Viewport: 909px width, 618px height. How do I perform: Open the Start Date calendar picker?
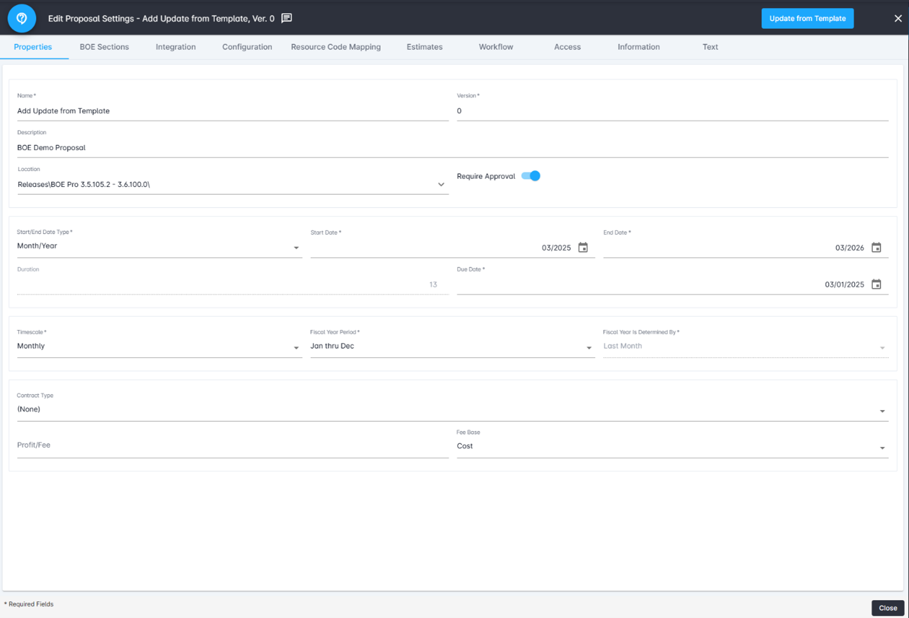click(x=583, y=248)
